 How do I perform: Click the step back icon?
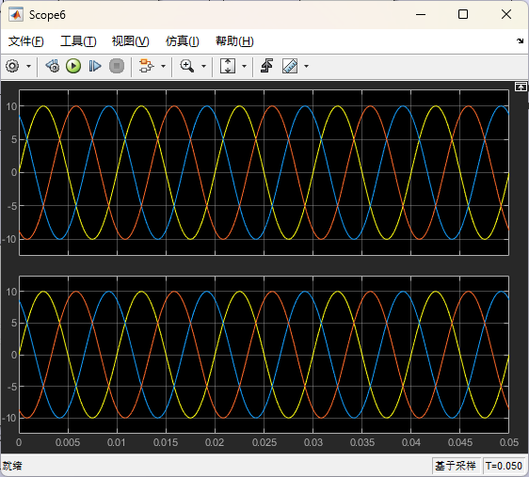coord(53,66)
